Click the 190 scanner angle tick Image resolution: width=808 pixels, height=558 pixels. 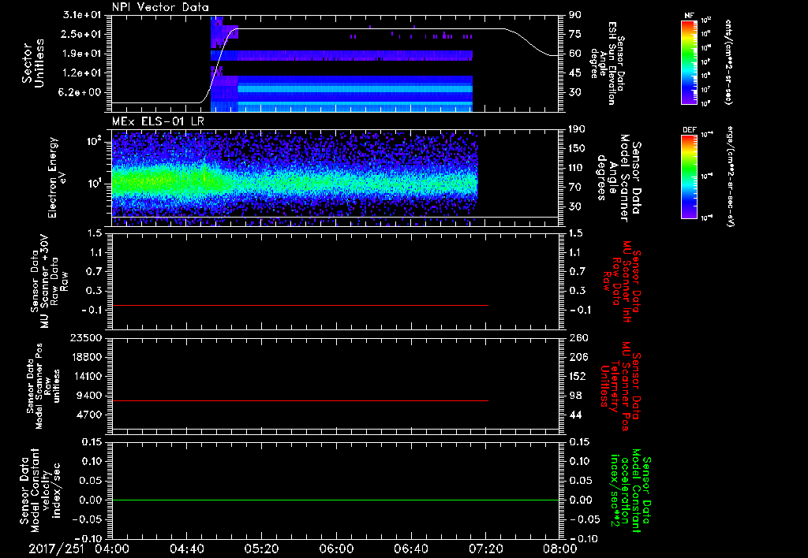pyautogui.click(x=577, y=129)
